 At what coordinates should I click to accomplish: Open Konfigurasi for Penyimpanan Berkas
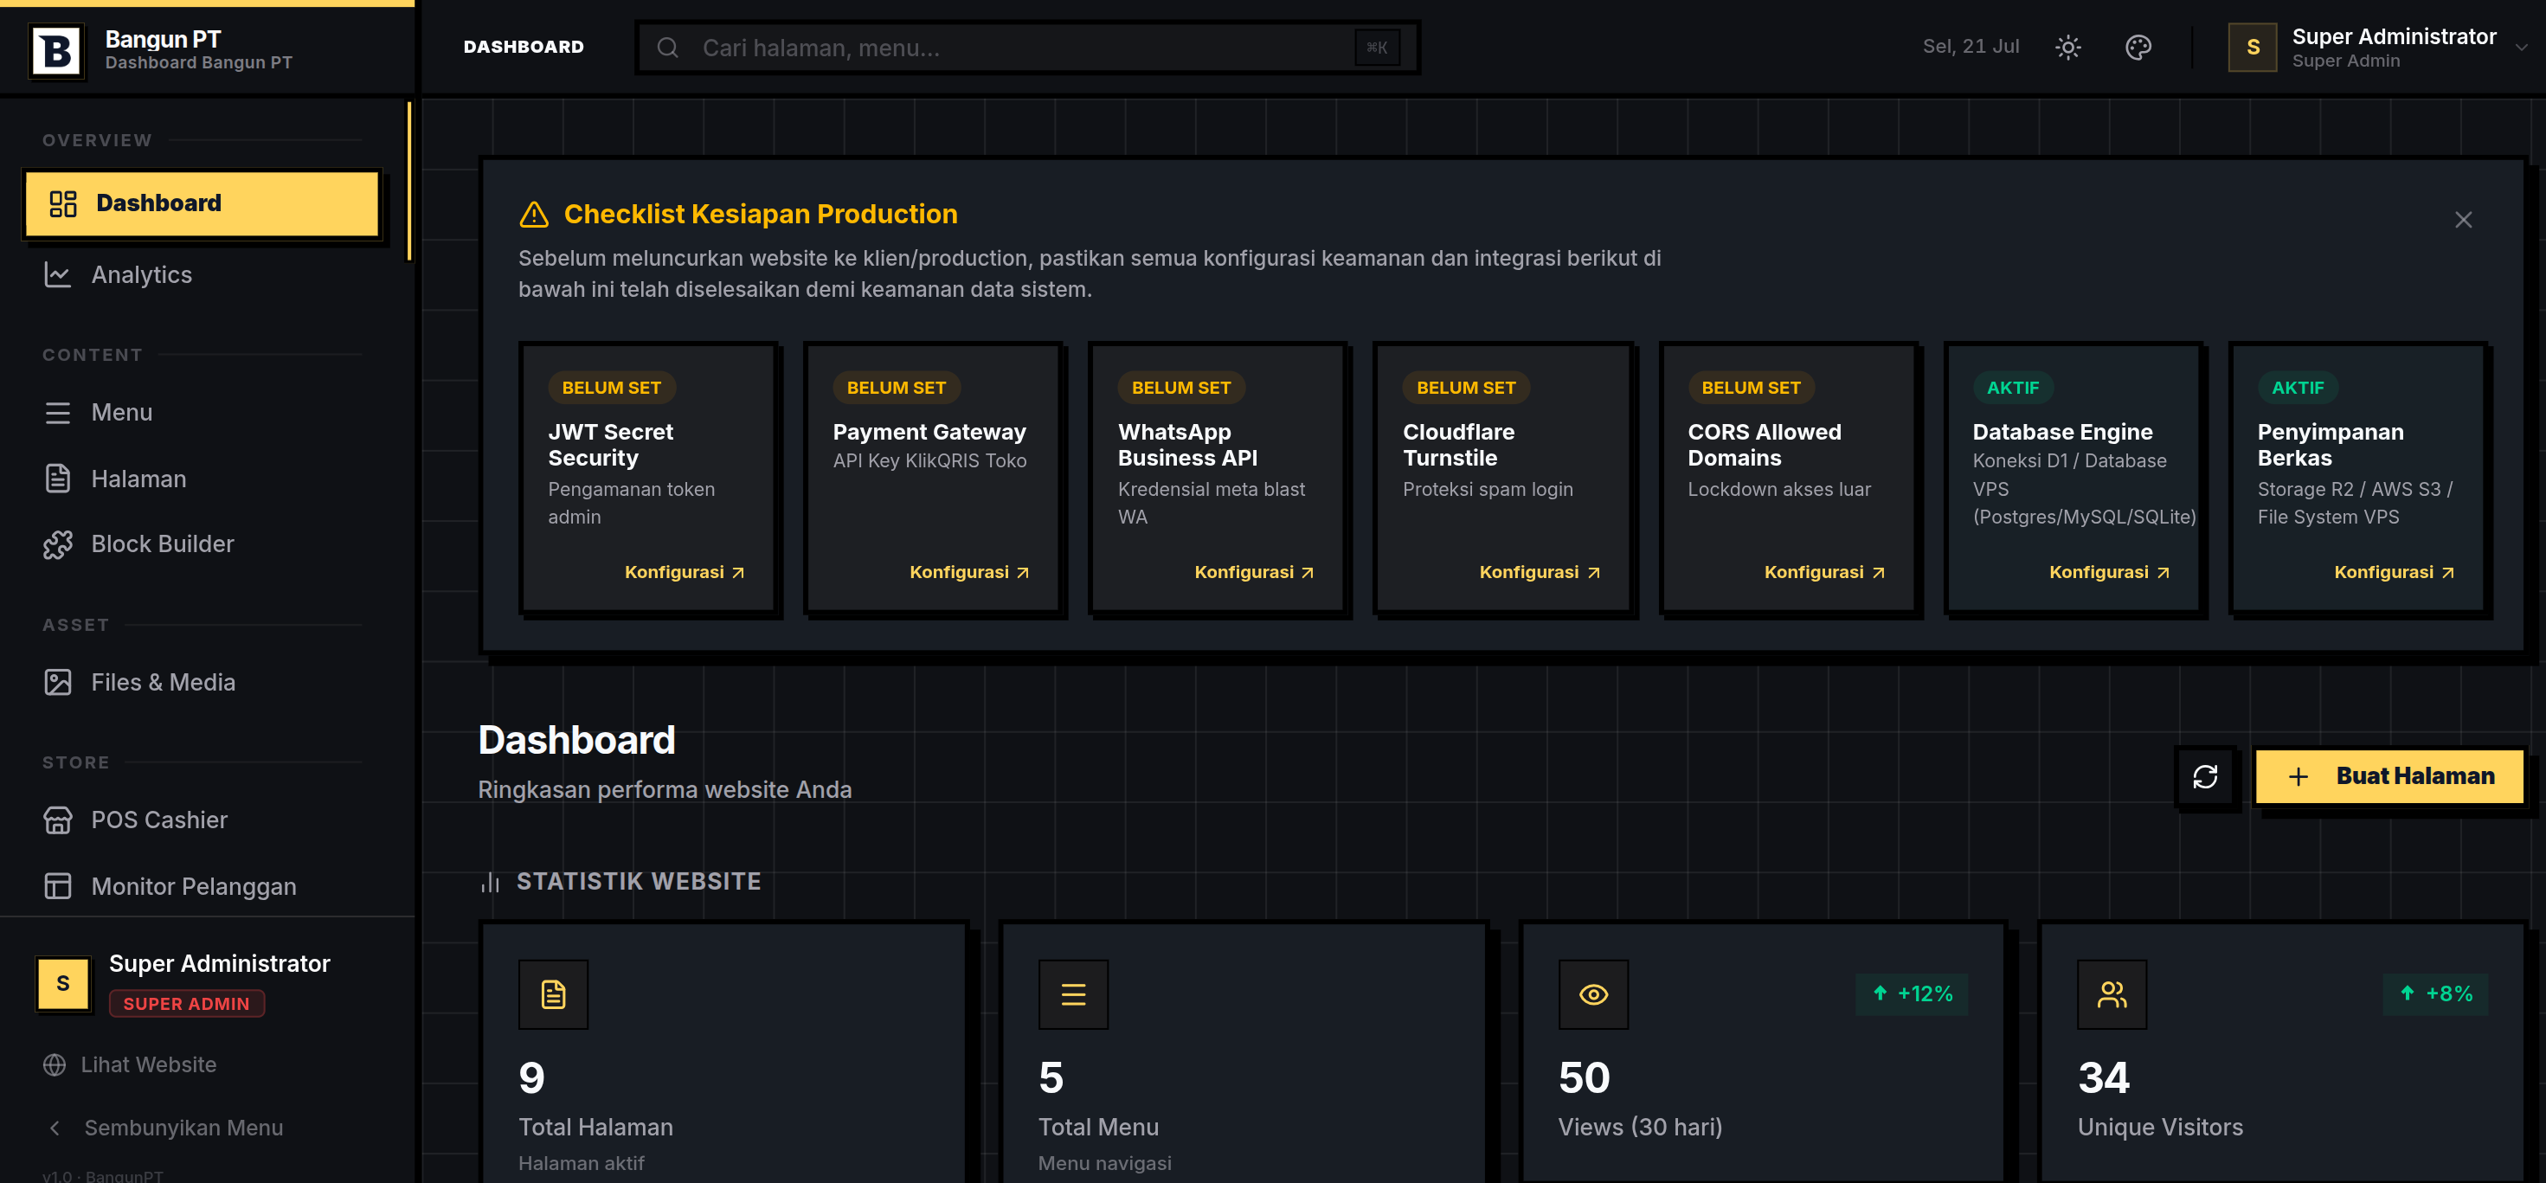point(2394,572)
